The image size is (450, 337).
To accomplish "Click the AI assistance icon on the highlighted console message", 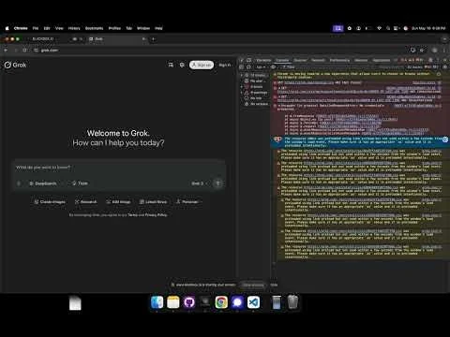I will [x=277, y=139].
